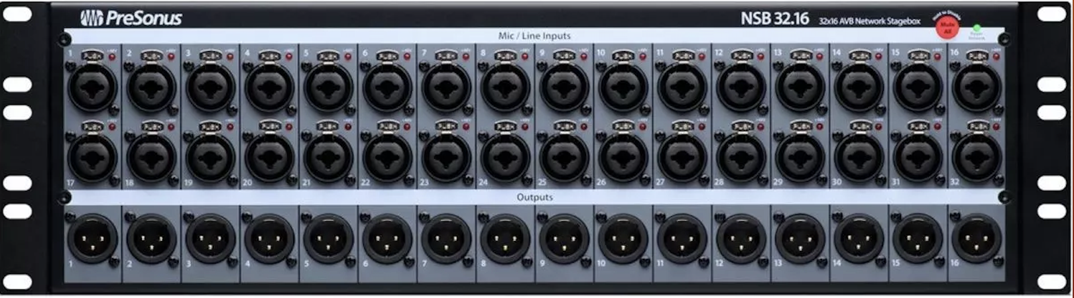This screenshot has height=298, width=1074.
Task: Select the XLR output 12 connector
Action: tap(741, 238)
